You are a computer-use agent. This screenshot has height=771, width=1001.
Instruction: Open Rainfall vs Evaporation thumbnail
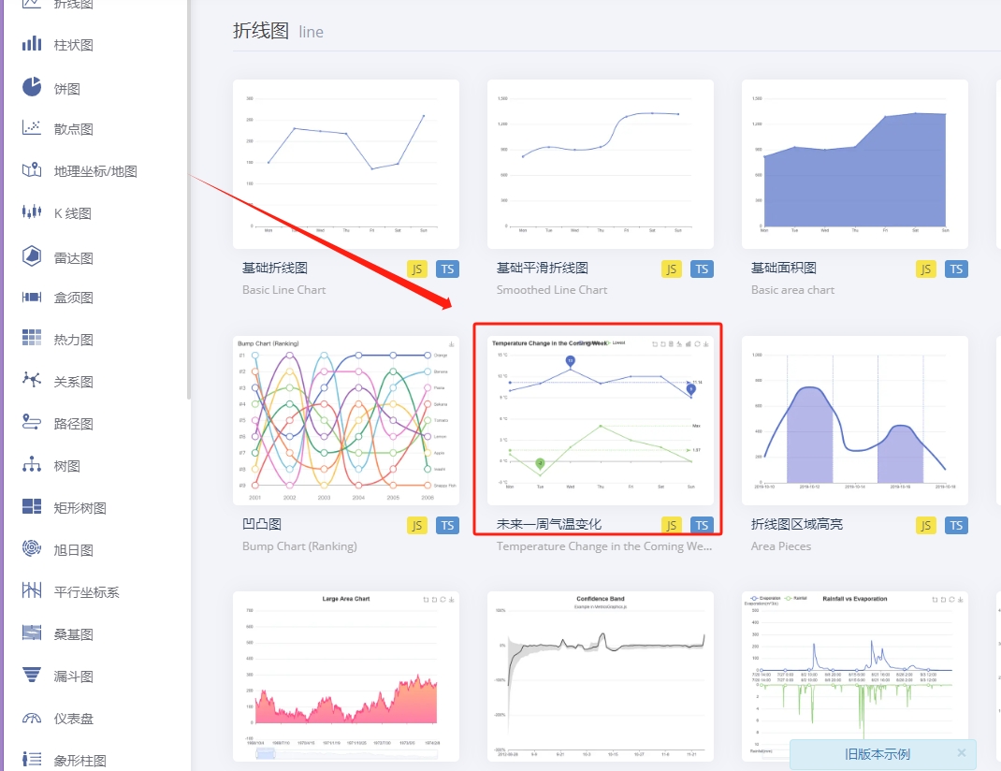pyautogui.click(x=855, y=676)
